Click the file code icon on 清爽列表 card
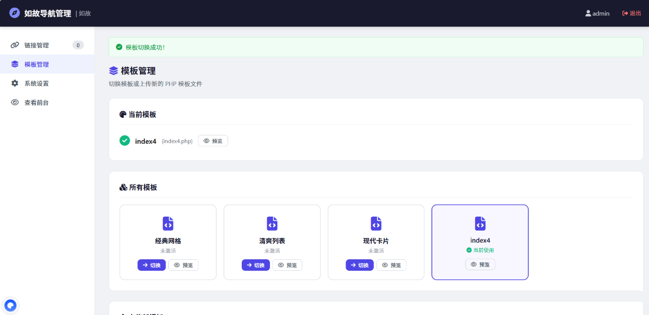 click(272, 223)
